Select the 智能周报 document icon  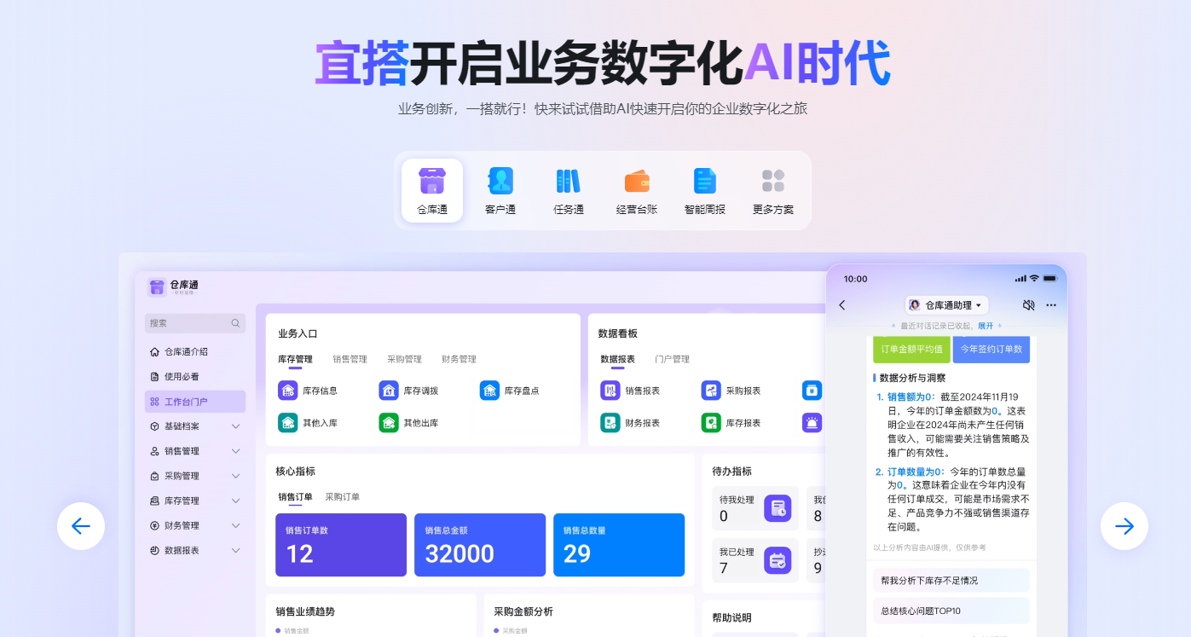(705, 181)
